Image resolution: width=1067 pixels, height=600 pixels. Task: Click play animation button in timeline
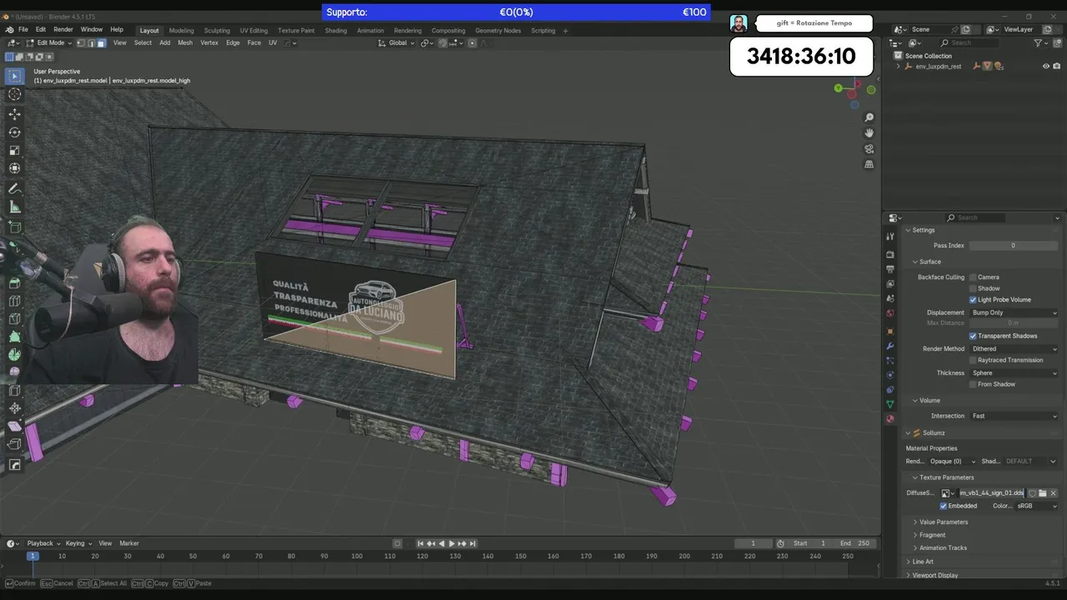coord(452,543)
